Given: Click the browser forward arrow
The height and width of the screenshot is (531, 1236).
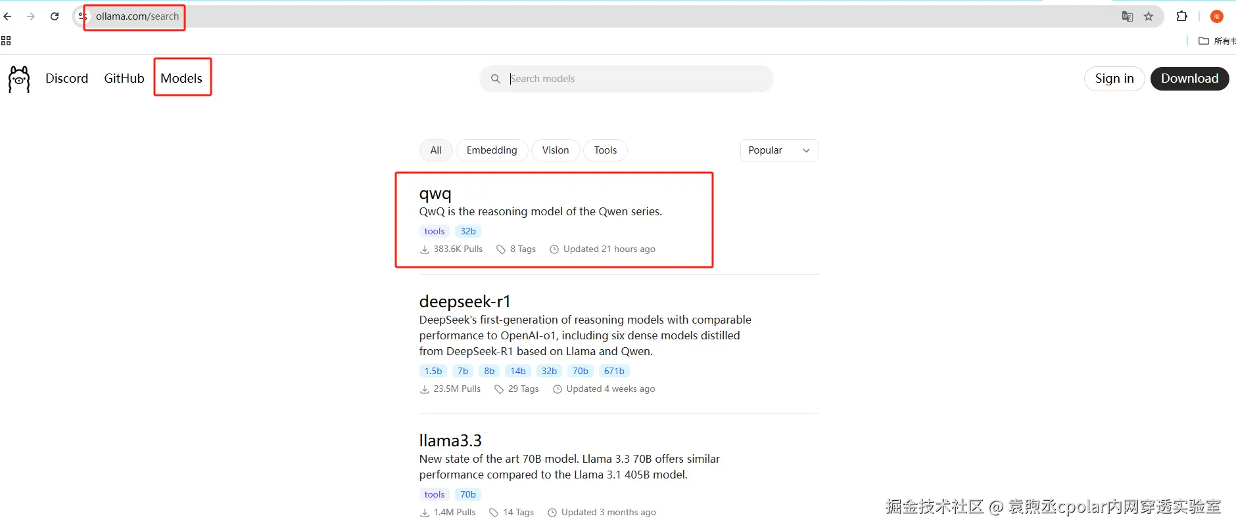Looking at the screenshot, I should coord(31,16).
